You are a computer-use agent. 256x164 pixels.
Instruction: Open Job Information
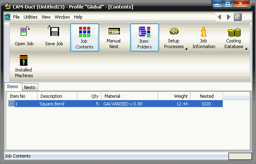coord(204,38)
